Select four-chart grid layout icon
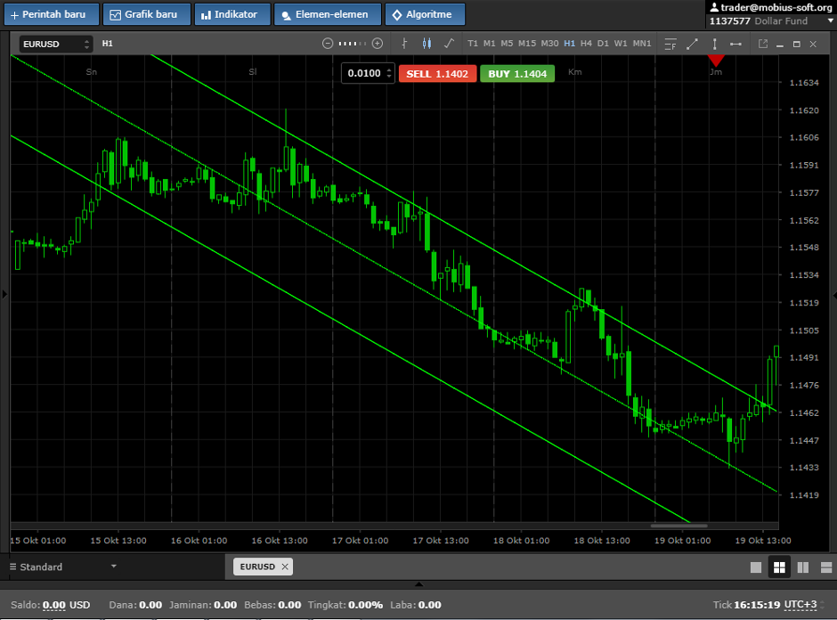Viewport: 837px width, 620px height. 779,567
